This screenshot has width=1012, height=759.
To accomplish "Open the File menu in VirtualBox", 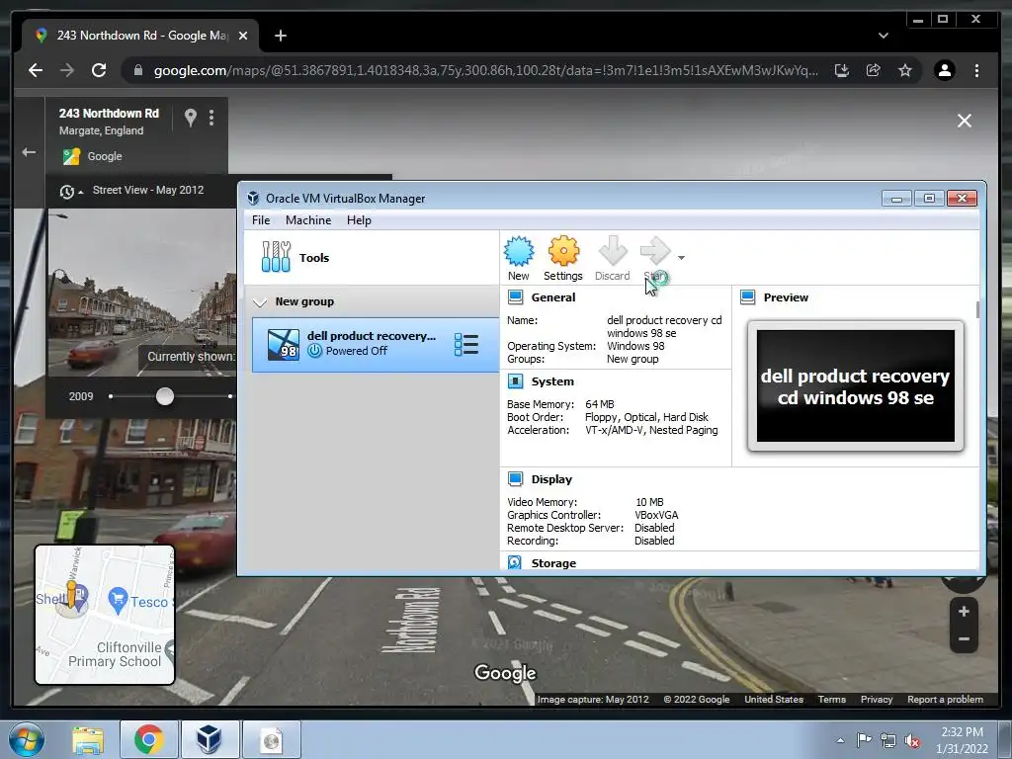I will [261, 220].
